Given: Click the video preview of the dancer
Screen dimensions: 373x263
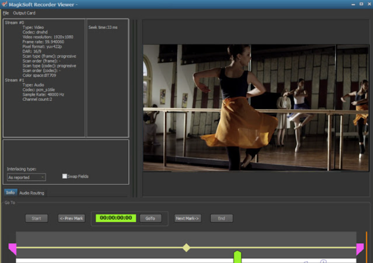Looking at the screenshot, I should coord(256,108).
